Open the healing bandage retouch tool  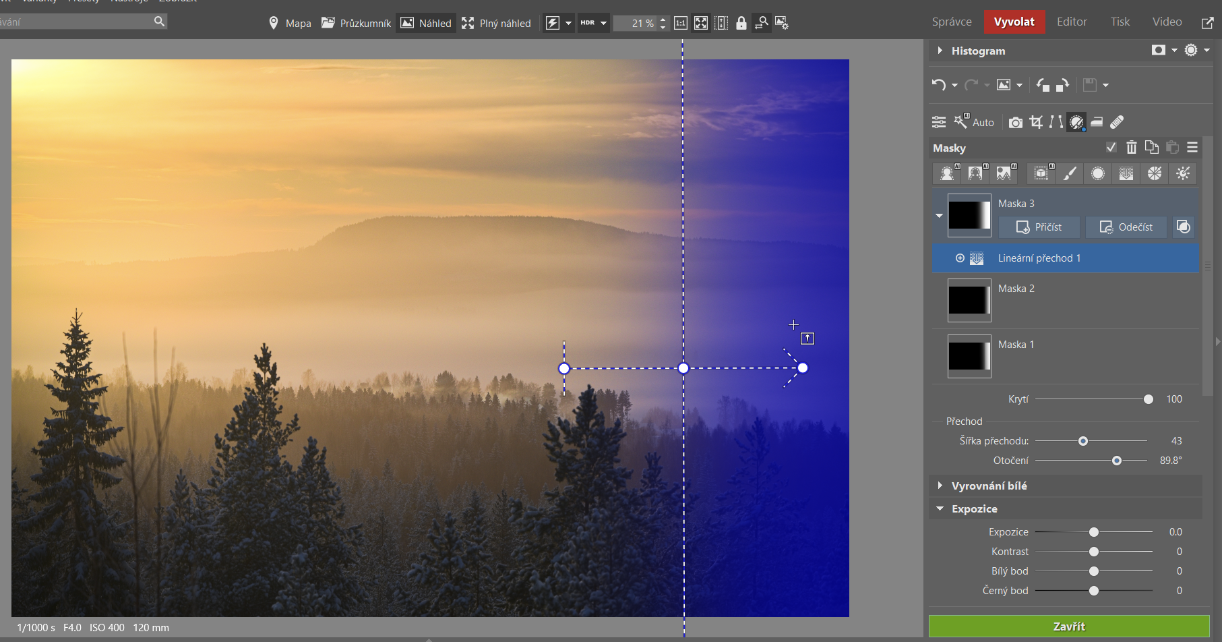click(x=1117, y=122)
